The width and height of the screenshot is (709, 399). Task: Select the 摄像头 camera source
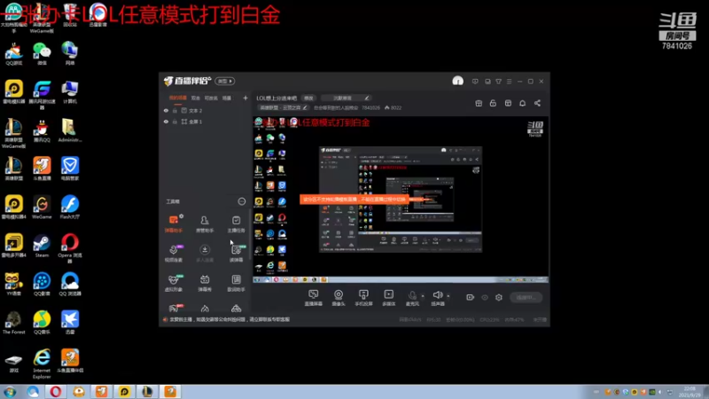pyautogui.click(x=339, y=298)
